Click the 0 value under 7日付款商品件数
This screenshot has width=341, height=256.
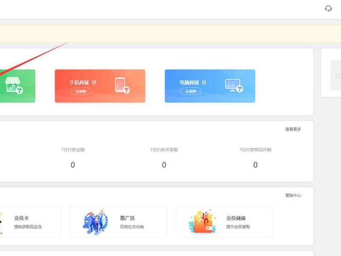255,165
